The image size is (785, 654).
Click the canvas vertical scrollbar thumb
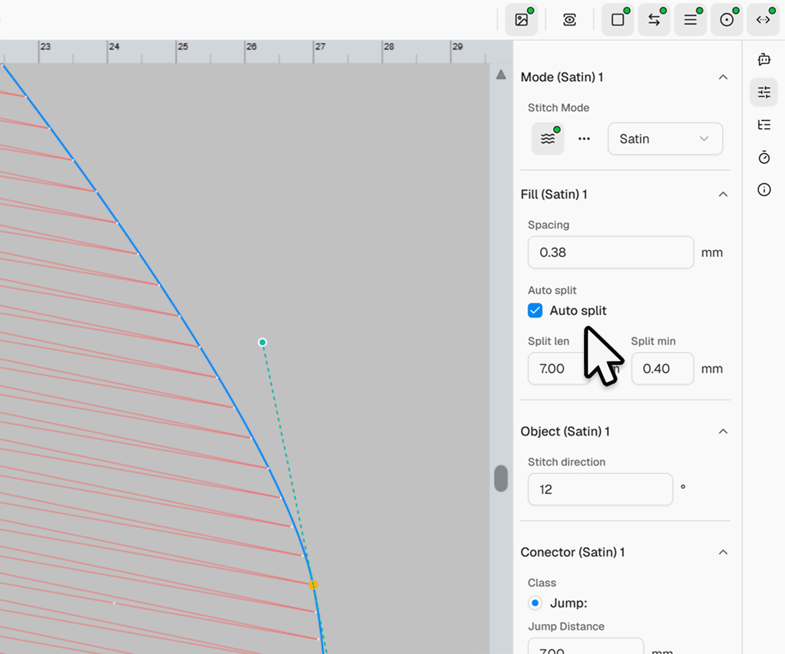coord(501,478)
